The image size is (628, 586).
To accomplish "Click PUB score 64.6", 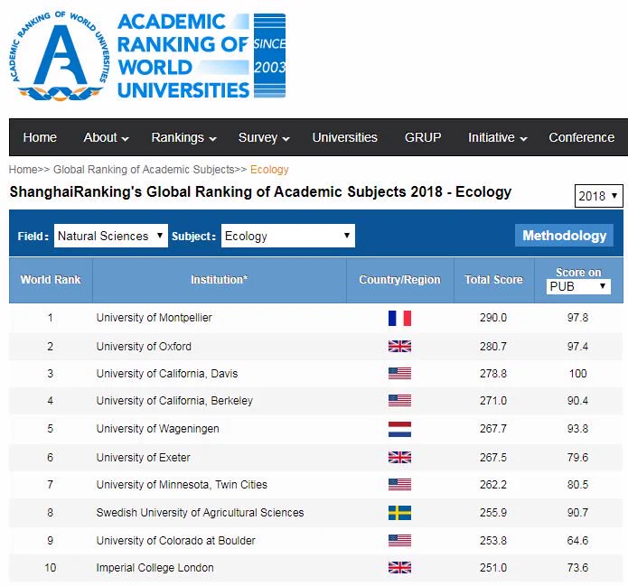I will coord(578,540).
